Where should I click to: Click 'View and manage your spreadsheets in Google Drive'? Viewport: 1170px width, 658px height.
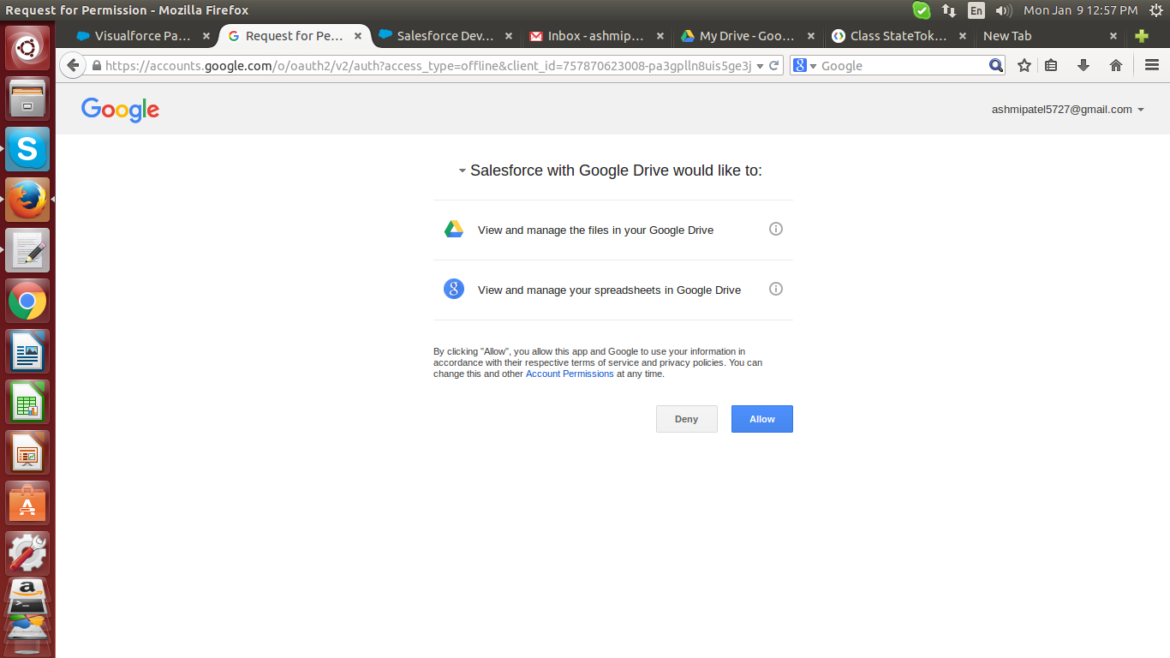609,290
